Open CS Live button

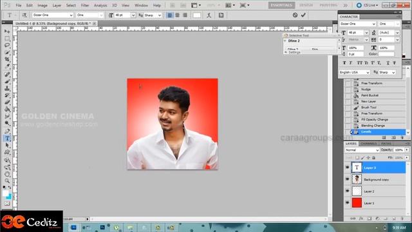[x=368, y=5]
